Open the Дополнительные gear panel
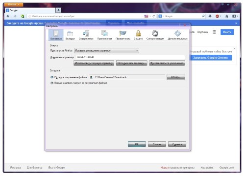 pyautogui.click(x=177, y=35)
